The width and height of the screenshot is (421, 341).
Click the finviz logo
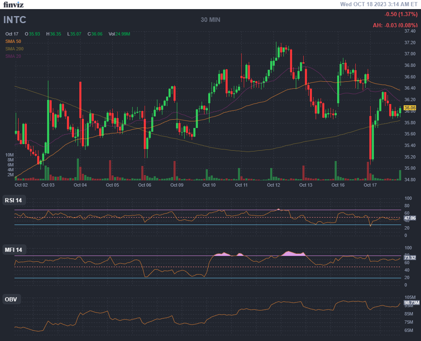[x=14, y=5]
